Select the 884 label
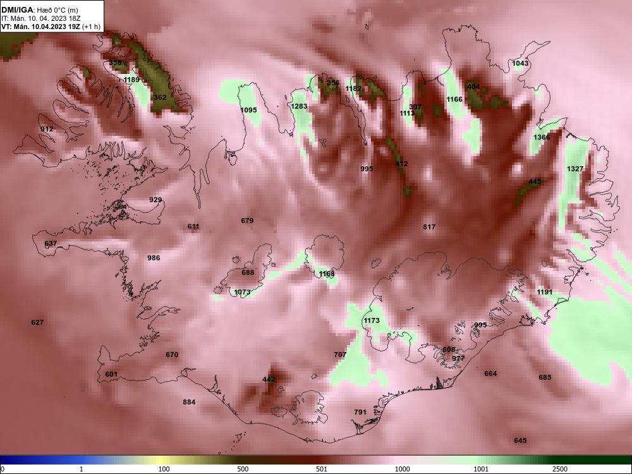The width and height of the screenshot is (632, 474). [x=189, y=402]
